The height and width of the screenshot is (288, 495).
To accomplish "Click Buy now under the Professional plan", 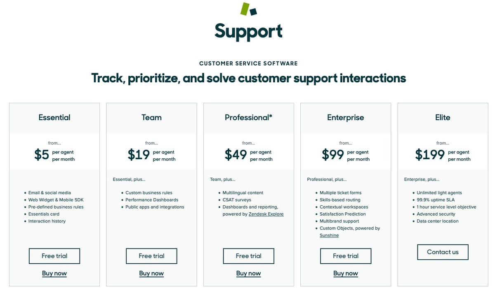I will (248, 273).
